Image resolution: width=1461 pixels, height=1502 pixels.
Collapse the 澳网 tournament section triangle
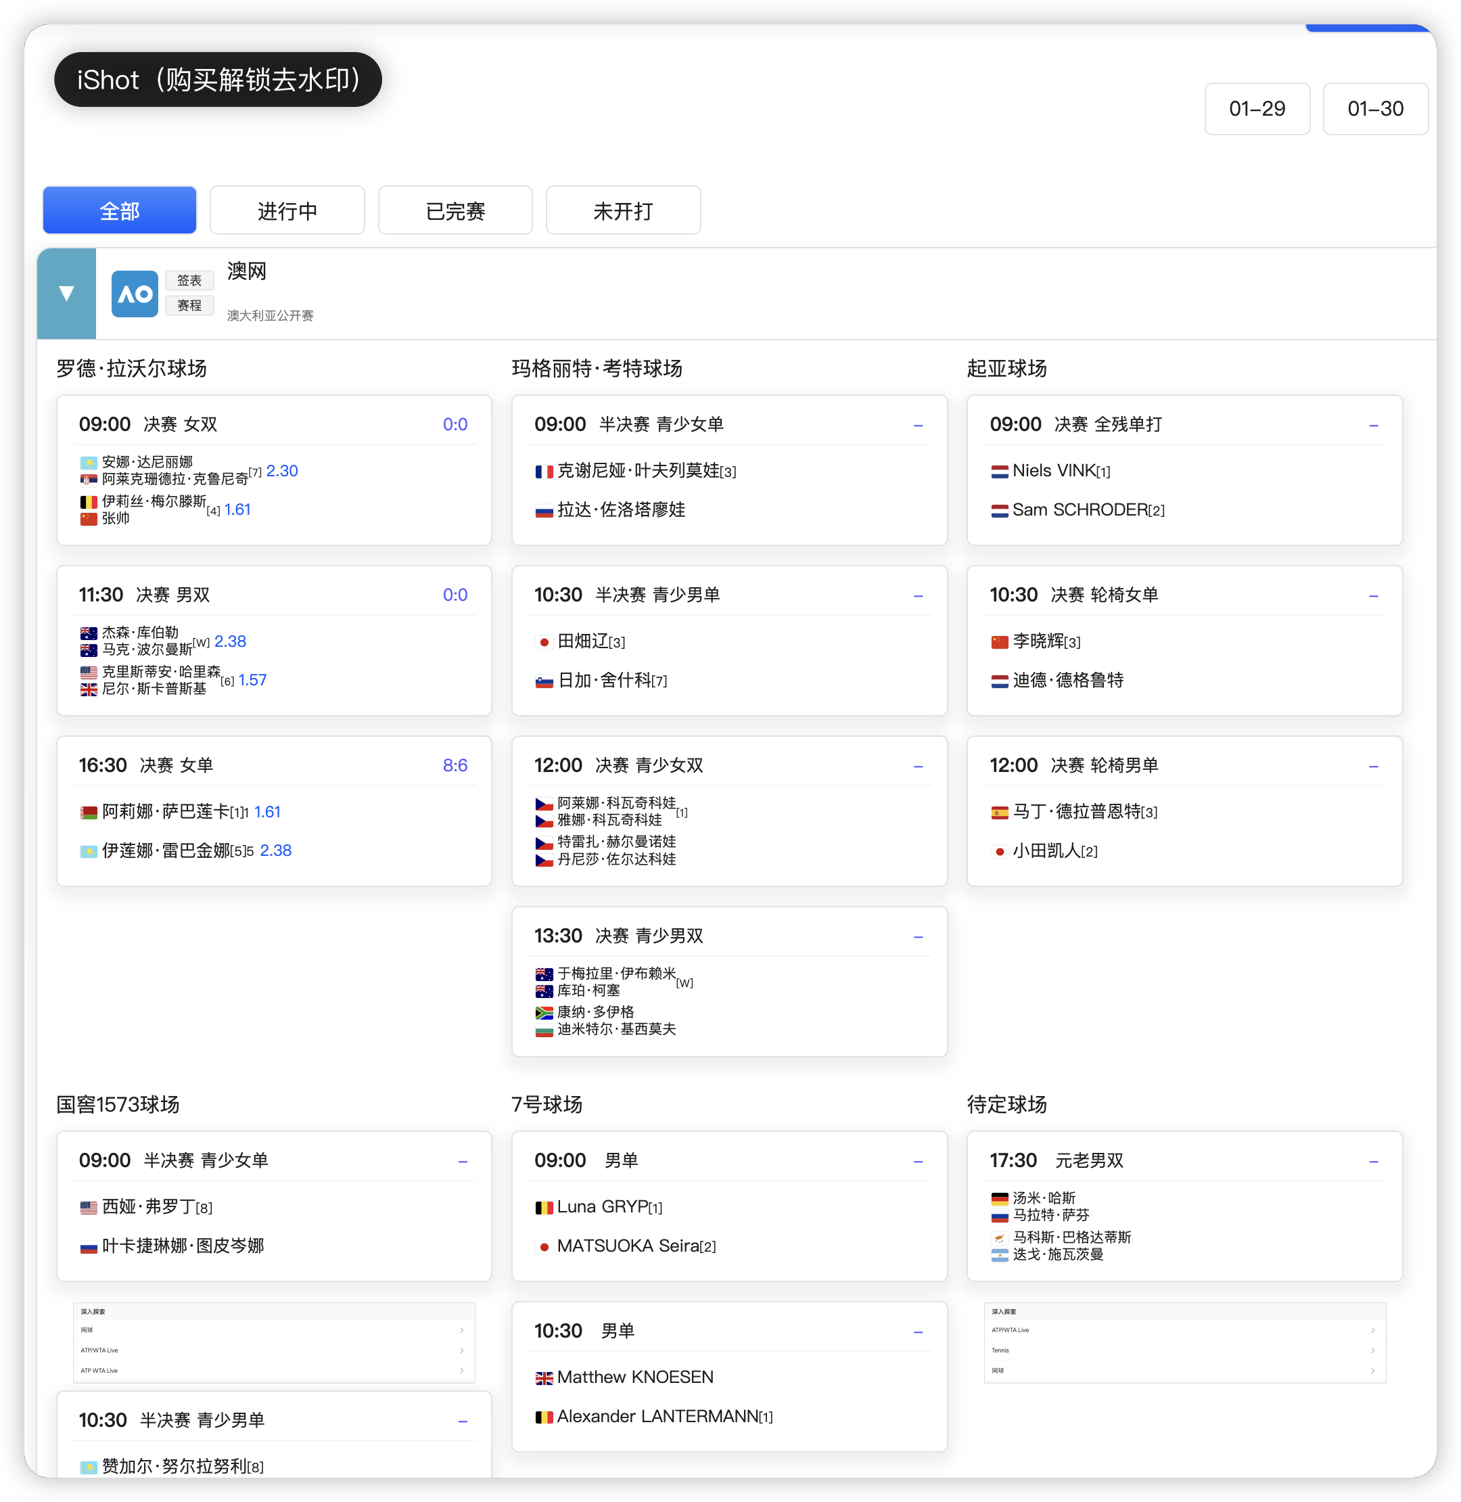66,293
